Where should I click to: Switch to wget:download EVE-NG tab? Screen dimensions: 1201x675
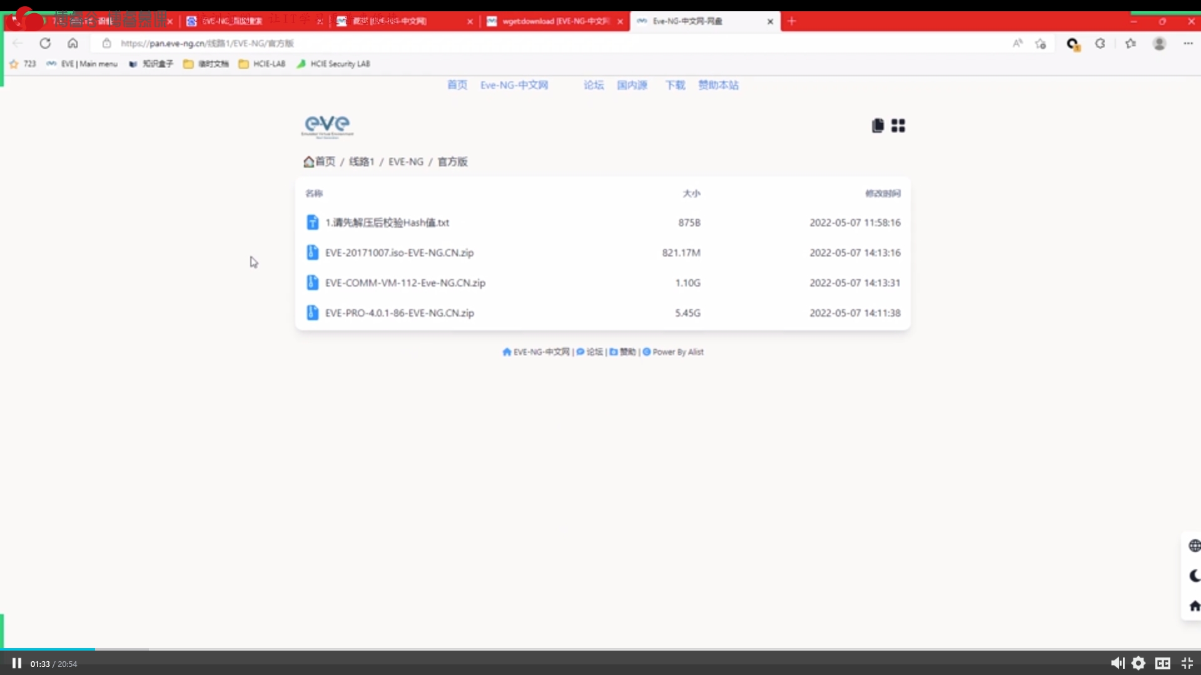554,21
